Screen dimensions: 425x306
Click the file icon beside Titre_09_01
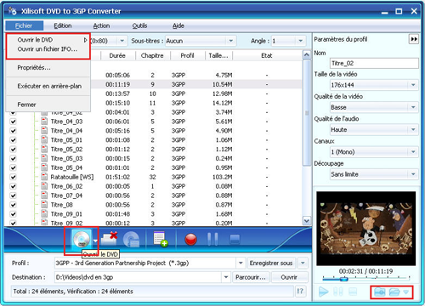click(x=44, y=214)
